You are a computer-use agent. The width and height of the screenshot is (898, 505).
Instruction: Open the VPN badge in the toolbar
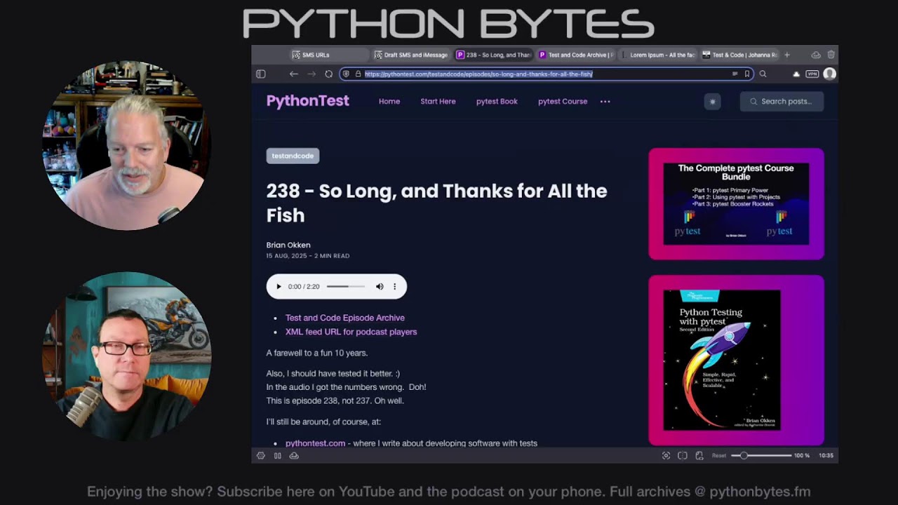(x=812, y=74)
